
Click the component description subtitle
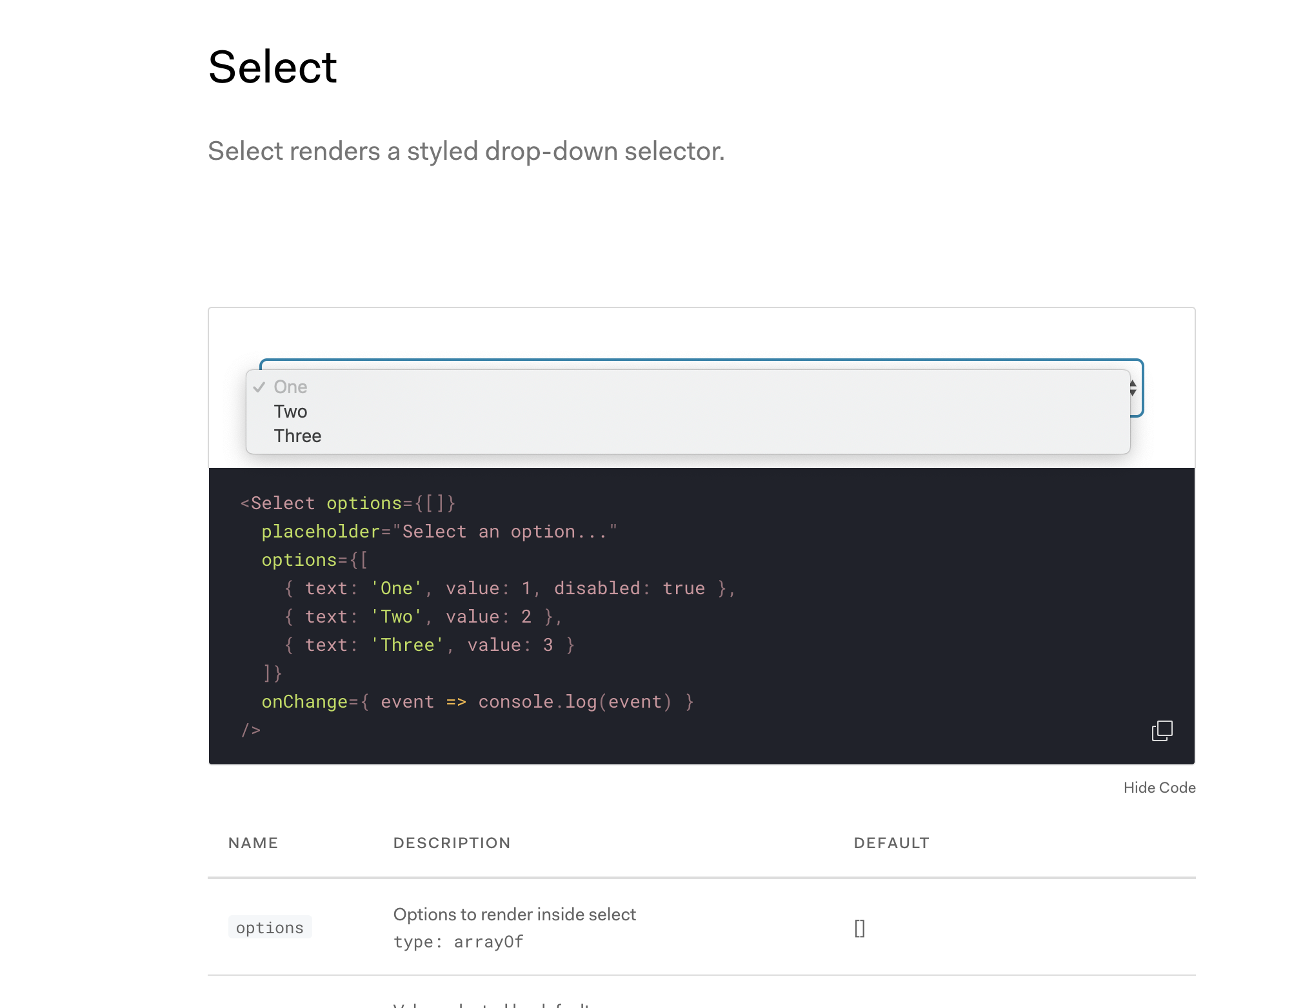466,151
